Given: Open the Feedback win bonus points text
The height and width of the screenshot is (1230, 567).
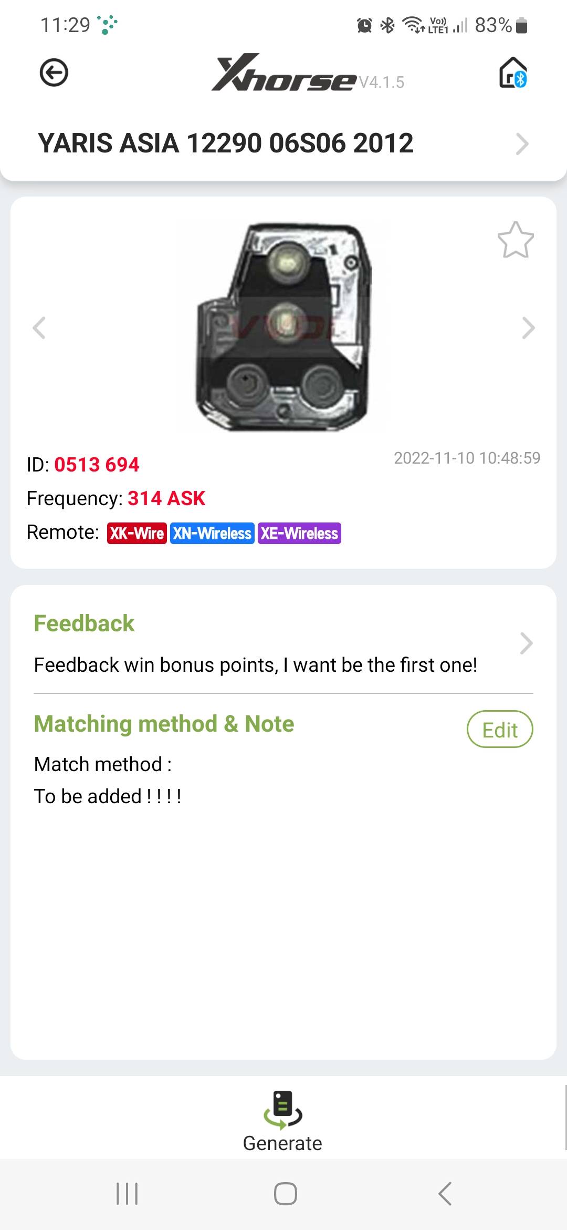Looking at the screenshot, I should (x=256, y=665).
